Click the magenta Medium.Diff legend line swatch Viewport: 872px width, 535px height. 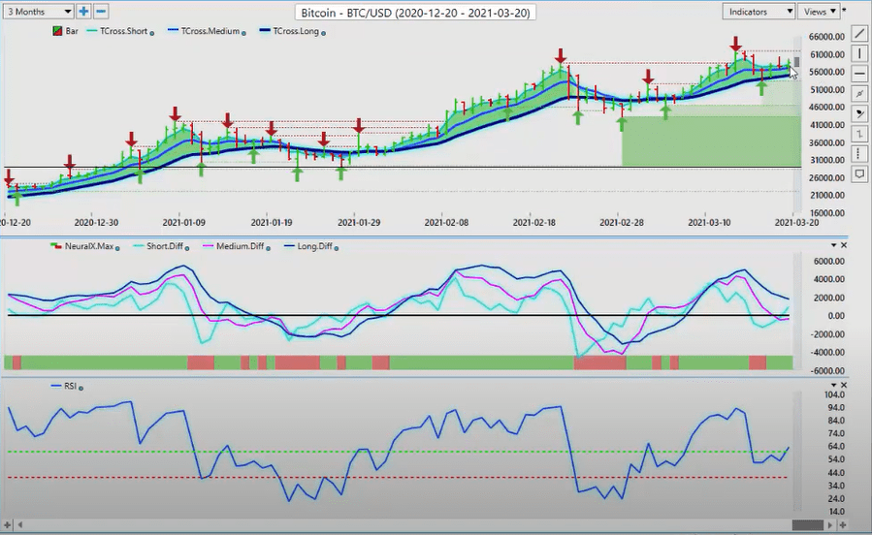(209, 246)
